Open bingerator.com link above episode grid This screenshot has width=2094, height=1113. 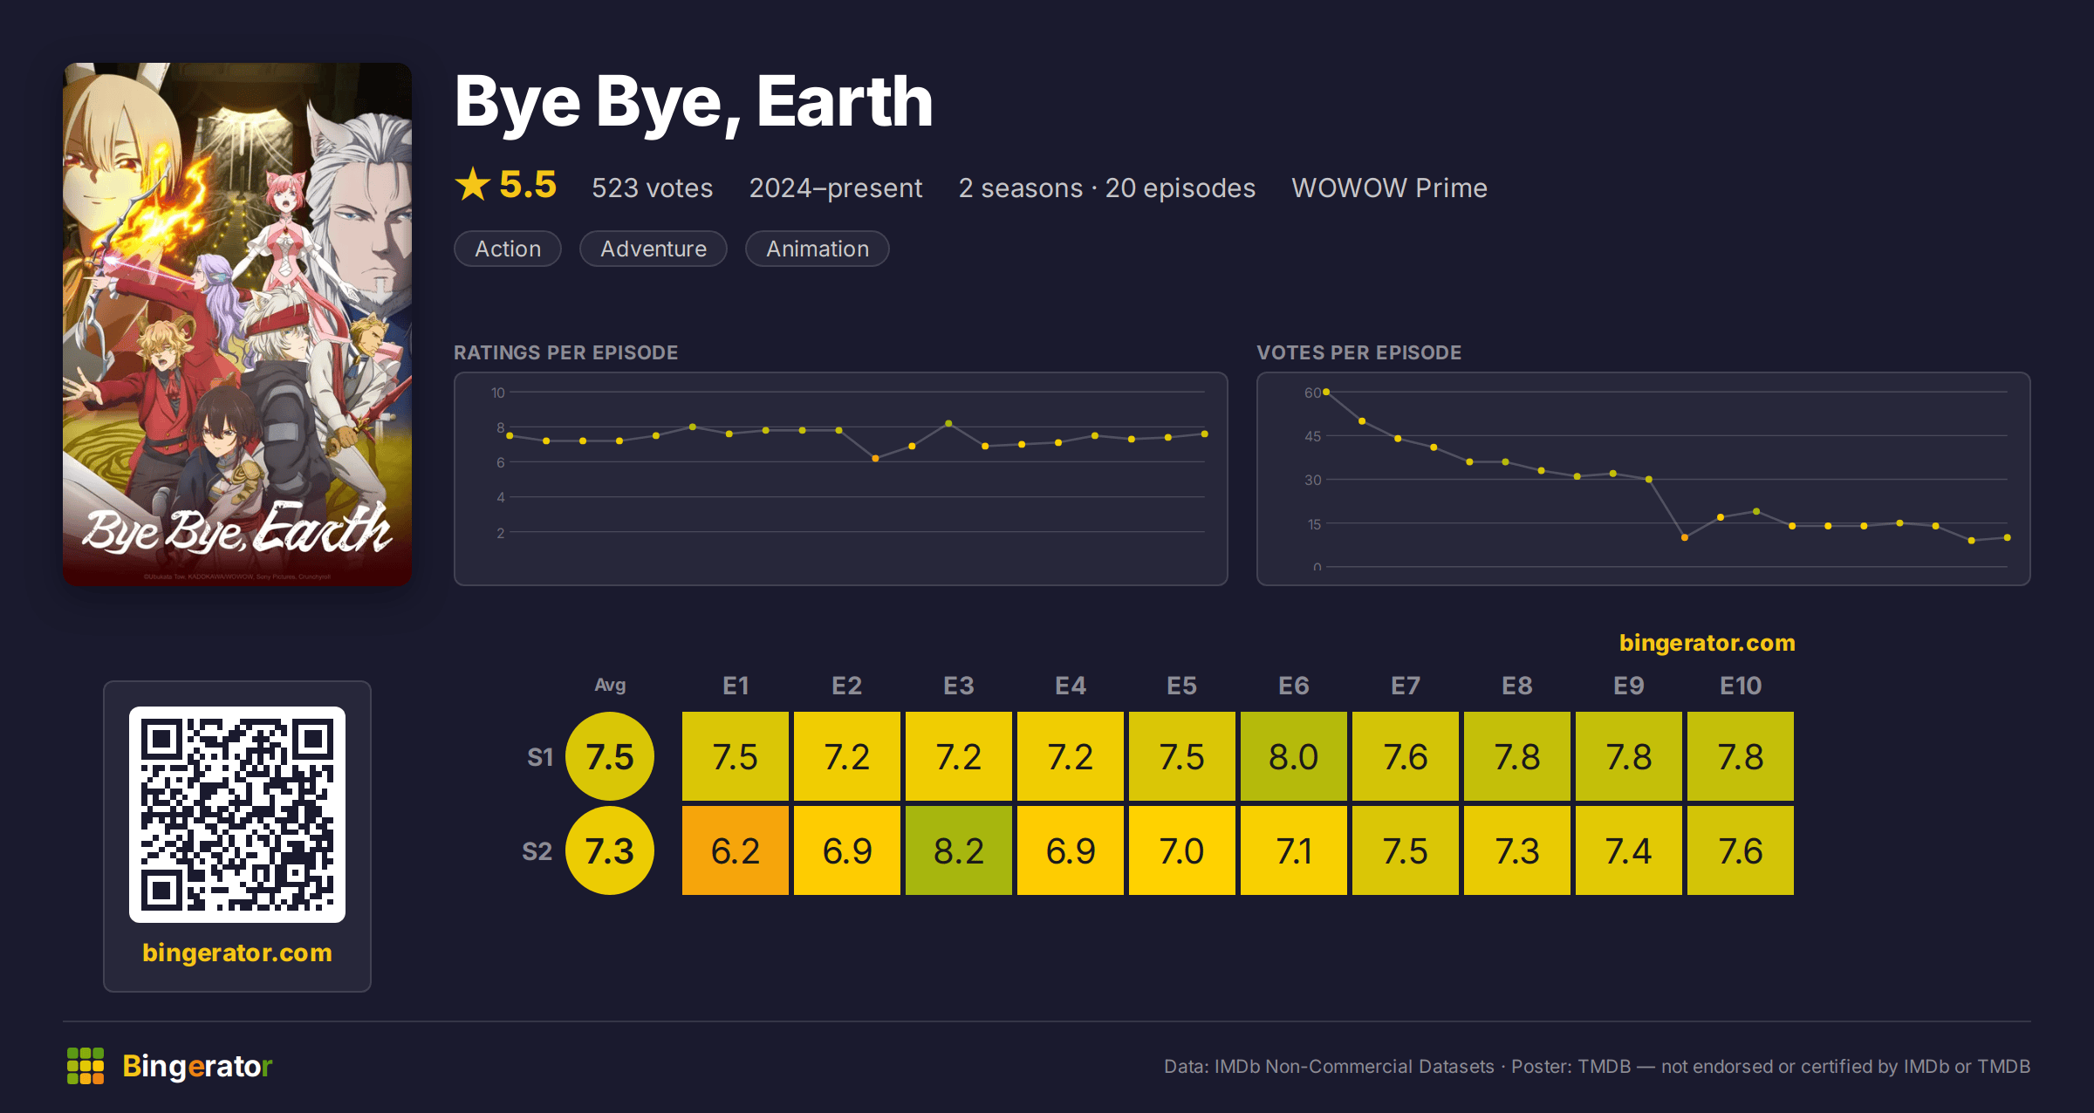point(1707,643)
